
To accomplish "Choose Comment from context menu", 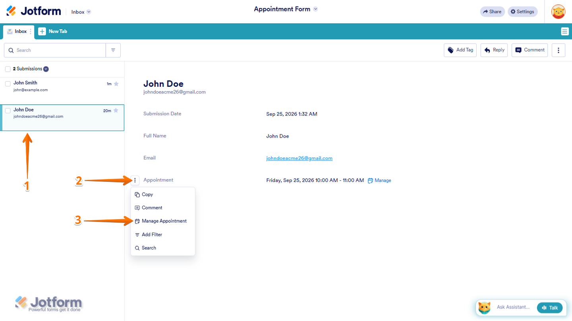I will tap(163, 208).
